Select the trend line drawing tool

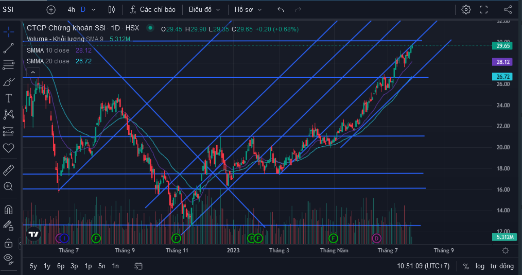tap(8, 48)
